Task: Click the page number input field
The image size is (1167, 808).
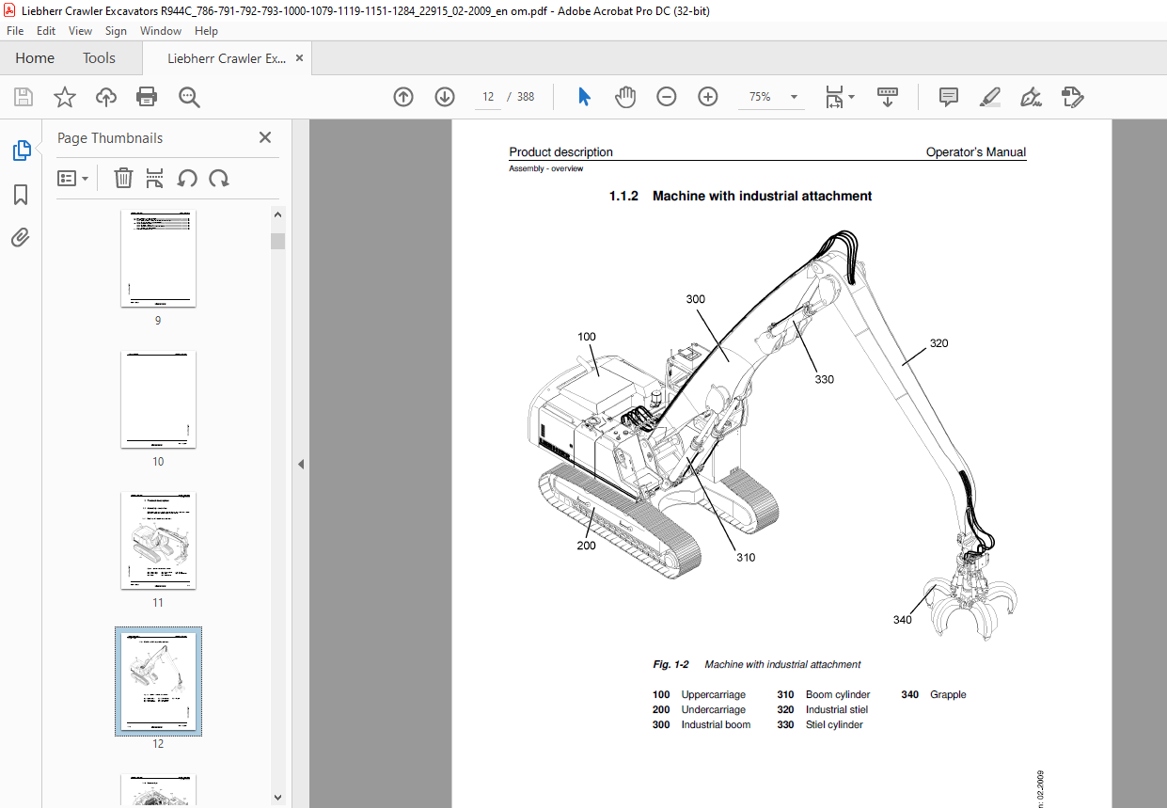Action: coord(488,97)
